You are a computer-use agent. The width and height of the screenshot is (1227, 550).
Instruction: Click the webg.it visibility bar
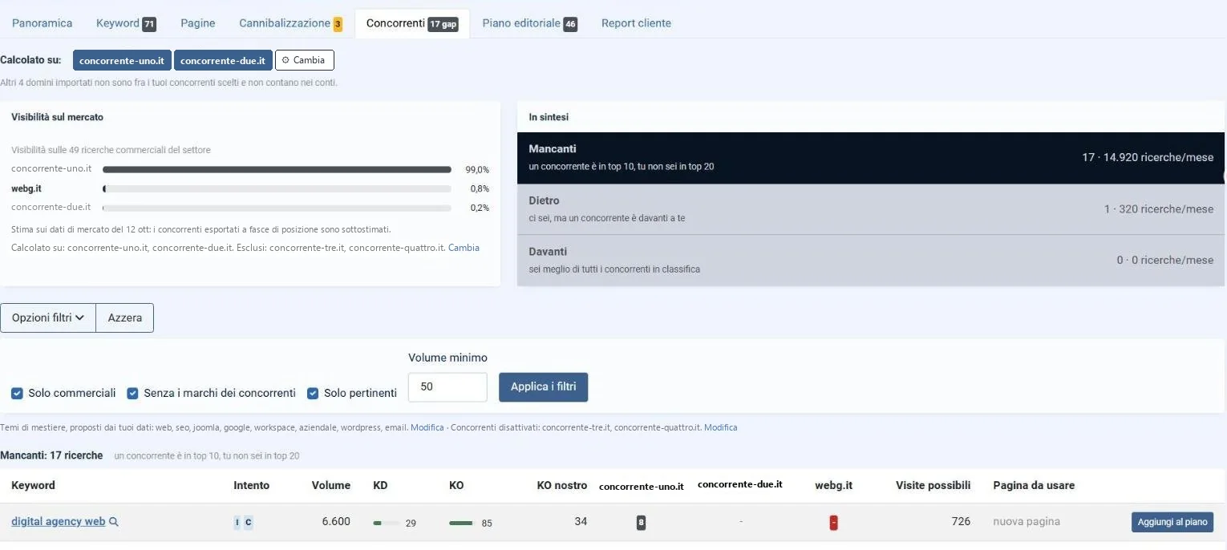click(277, 189)
